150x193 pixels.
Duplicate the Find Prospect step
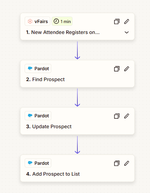pyautogui.click(x=117, y=69)
